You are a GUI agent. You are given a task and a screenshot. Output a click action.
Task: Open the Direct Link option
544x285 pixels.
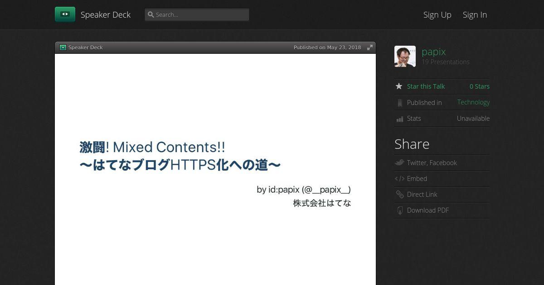point(422,195)
